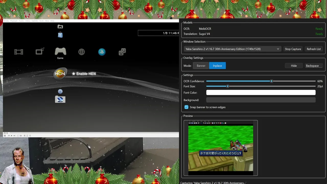Skip to previous track in VLC
This screenshot has height=184, width=327.
9,136
